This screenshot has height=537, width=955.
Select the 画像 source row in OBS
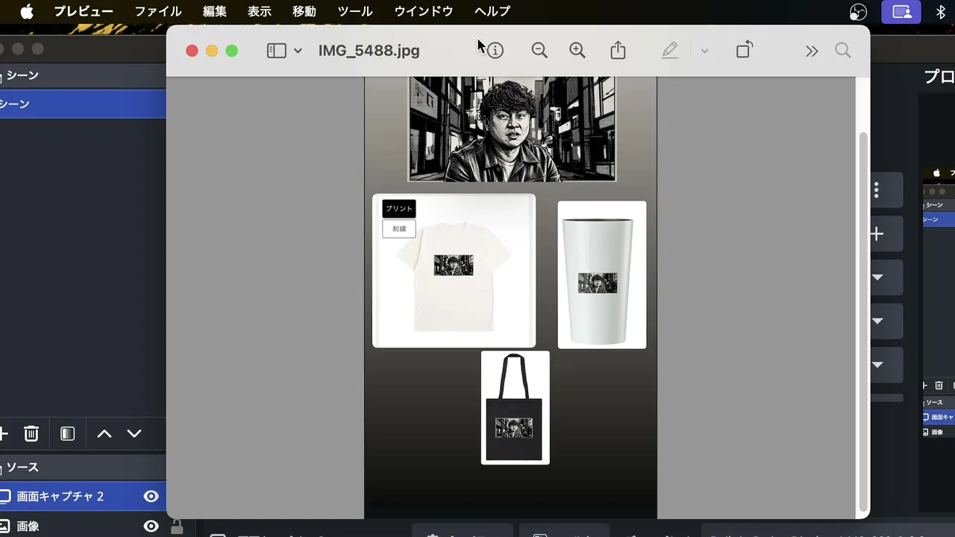83,525
